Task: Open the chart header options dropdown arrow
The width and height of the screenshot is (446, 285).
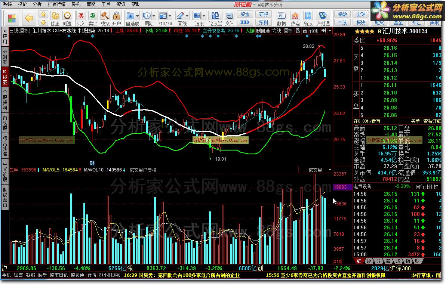Action: pos(330,31)
